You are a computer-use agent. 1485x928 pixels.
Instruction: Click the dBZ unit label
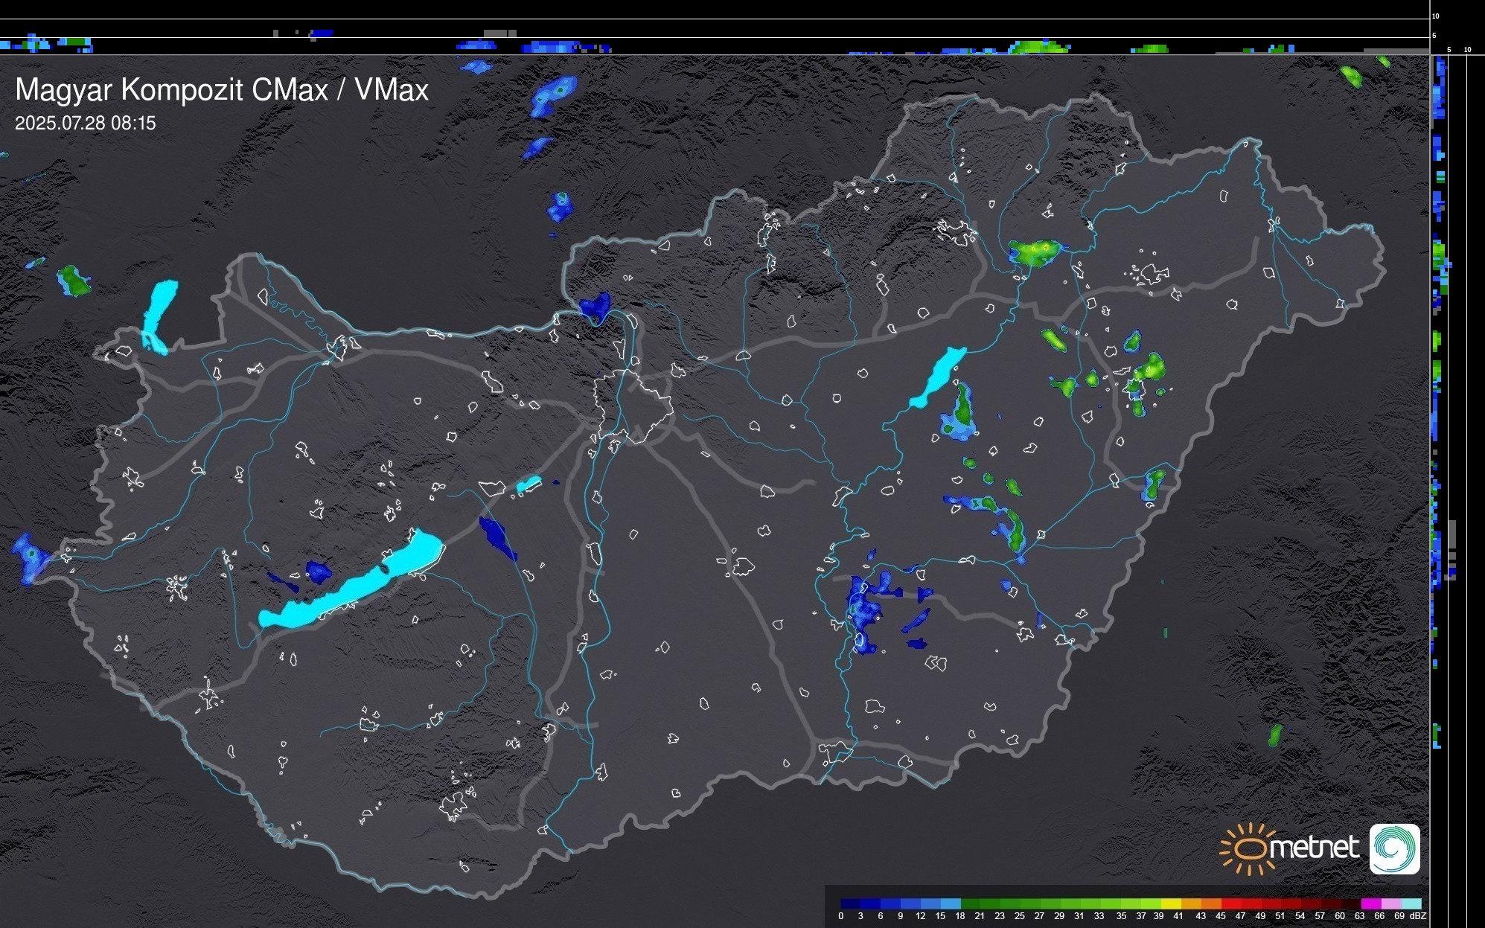1418,916
